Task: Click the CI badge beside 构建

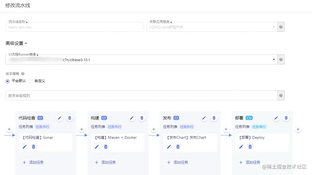Action: click(104, 118)
